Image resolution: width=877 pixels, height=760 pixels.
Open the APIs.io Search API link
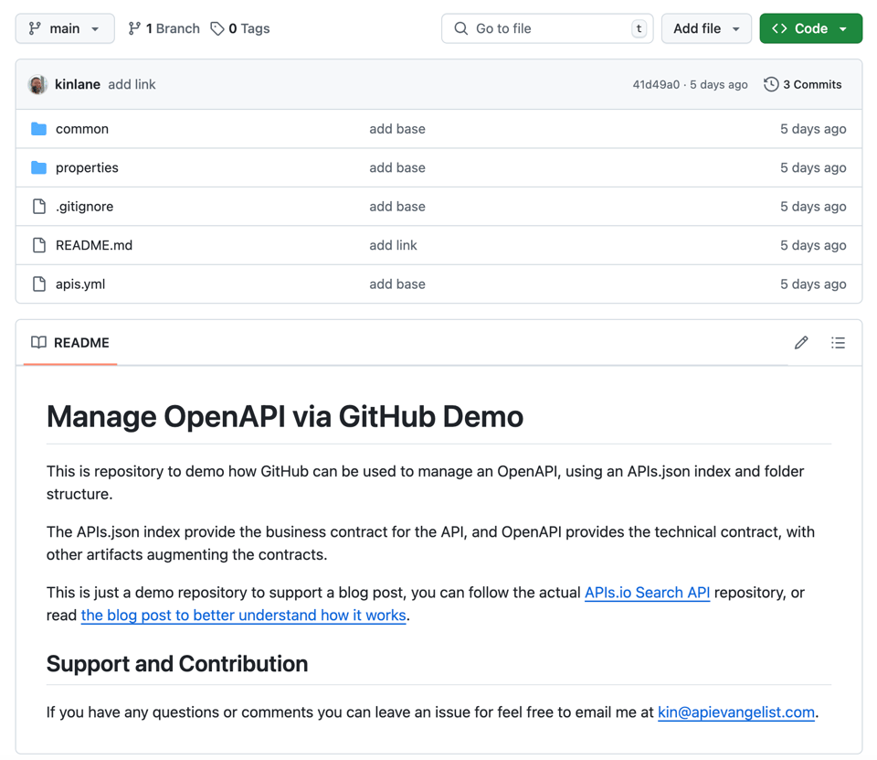647,593
